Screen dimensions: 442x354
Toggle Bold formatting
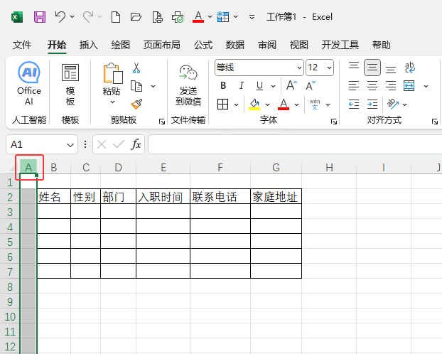click(x=223, y=85)
